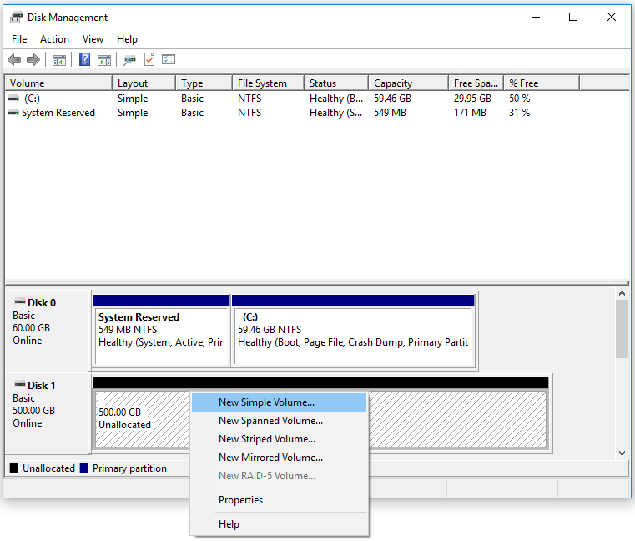Click NTFS cell in the (C:) row

tap(249, 98)
